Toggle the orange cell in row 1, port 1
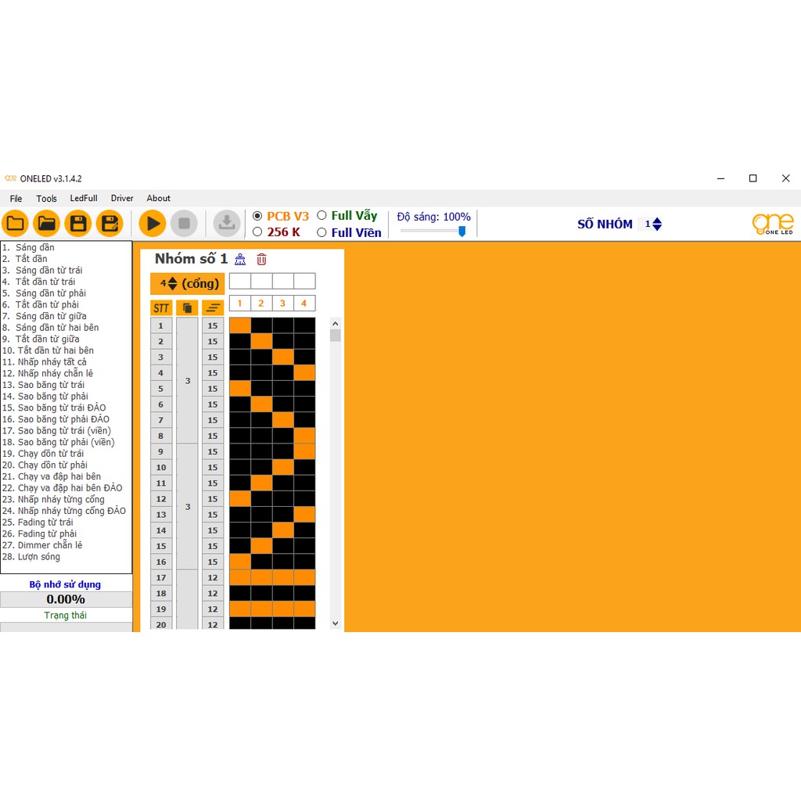Viewport: 801px width, 801px height. coord(240,325)
